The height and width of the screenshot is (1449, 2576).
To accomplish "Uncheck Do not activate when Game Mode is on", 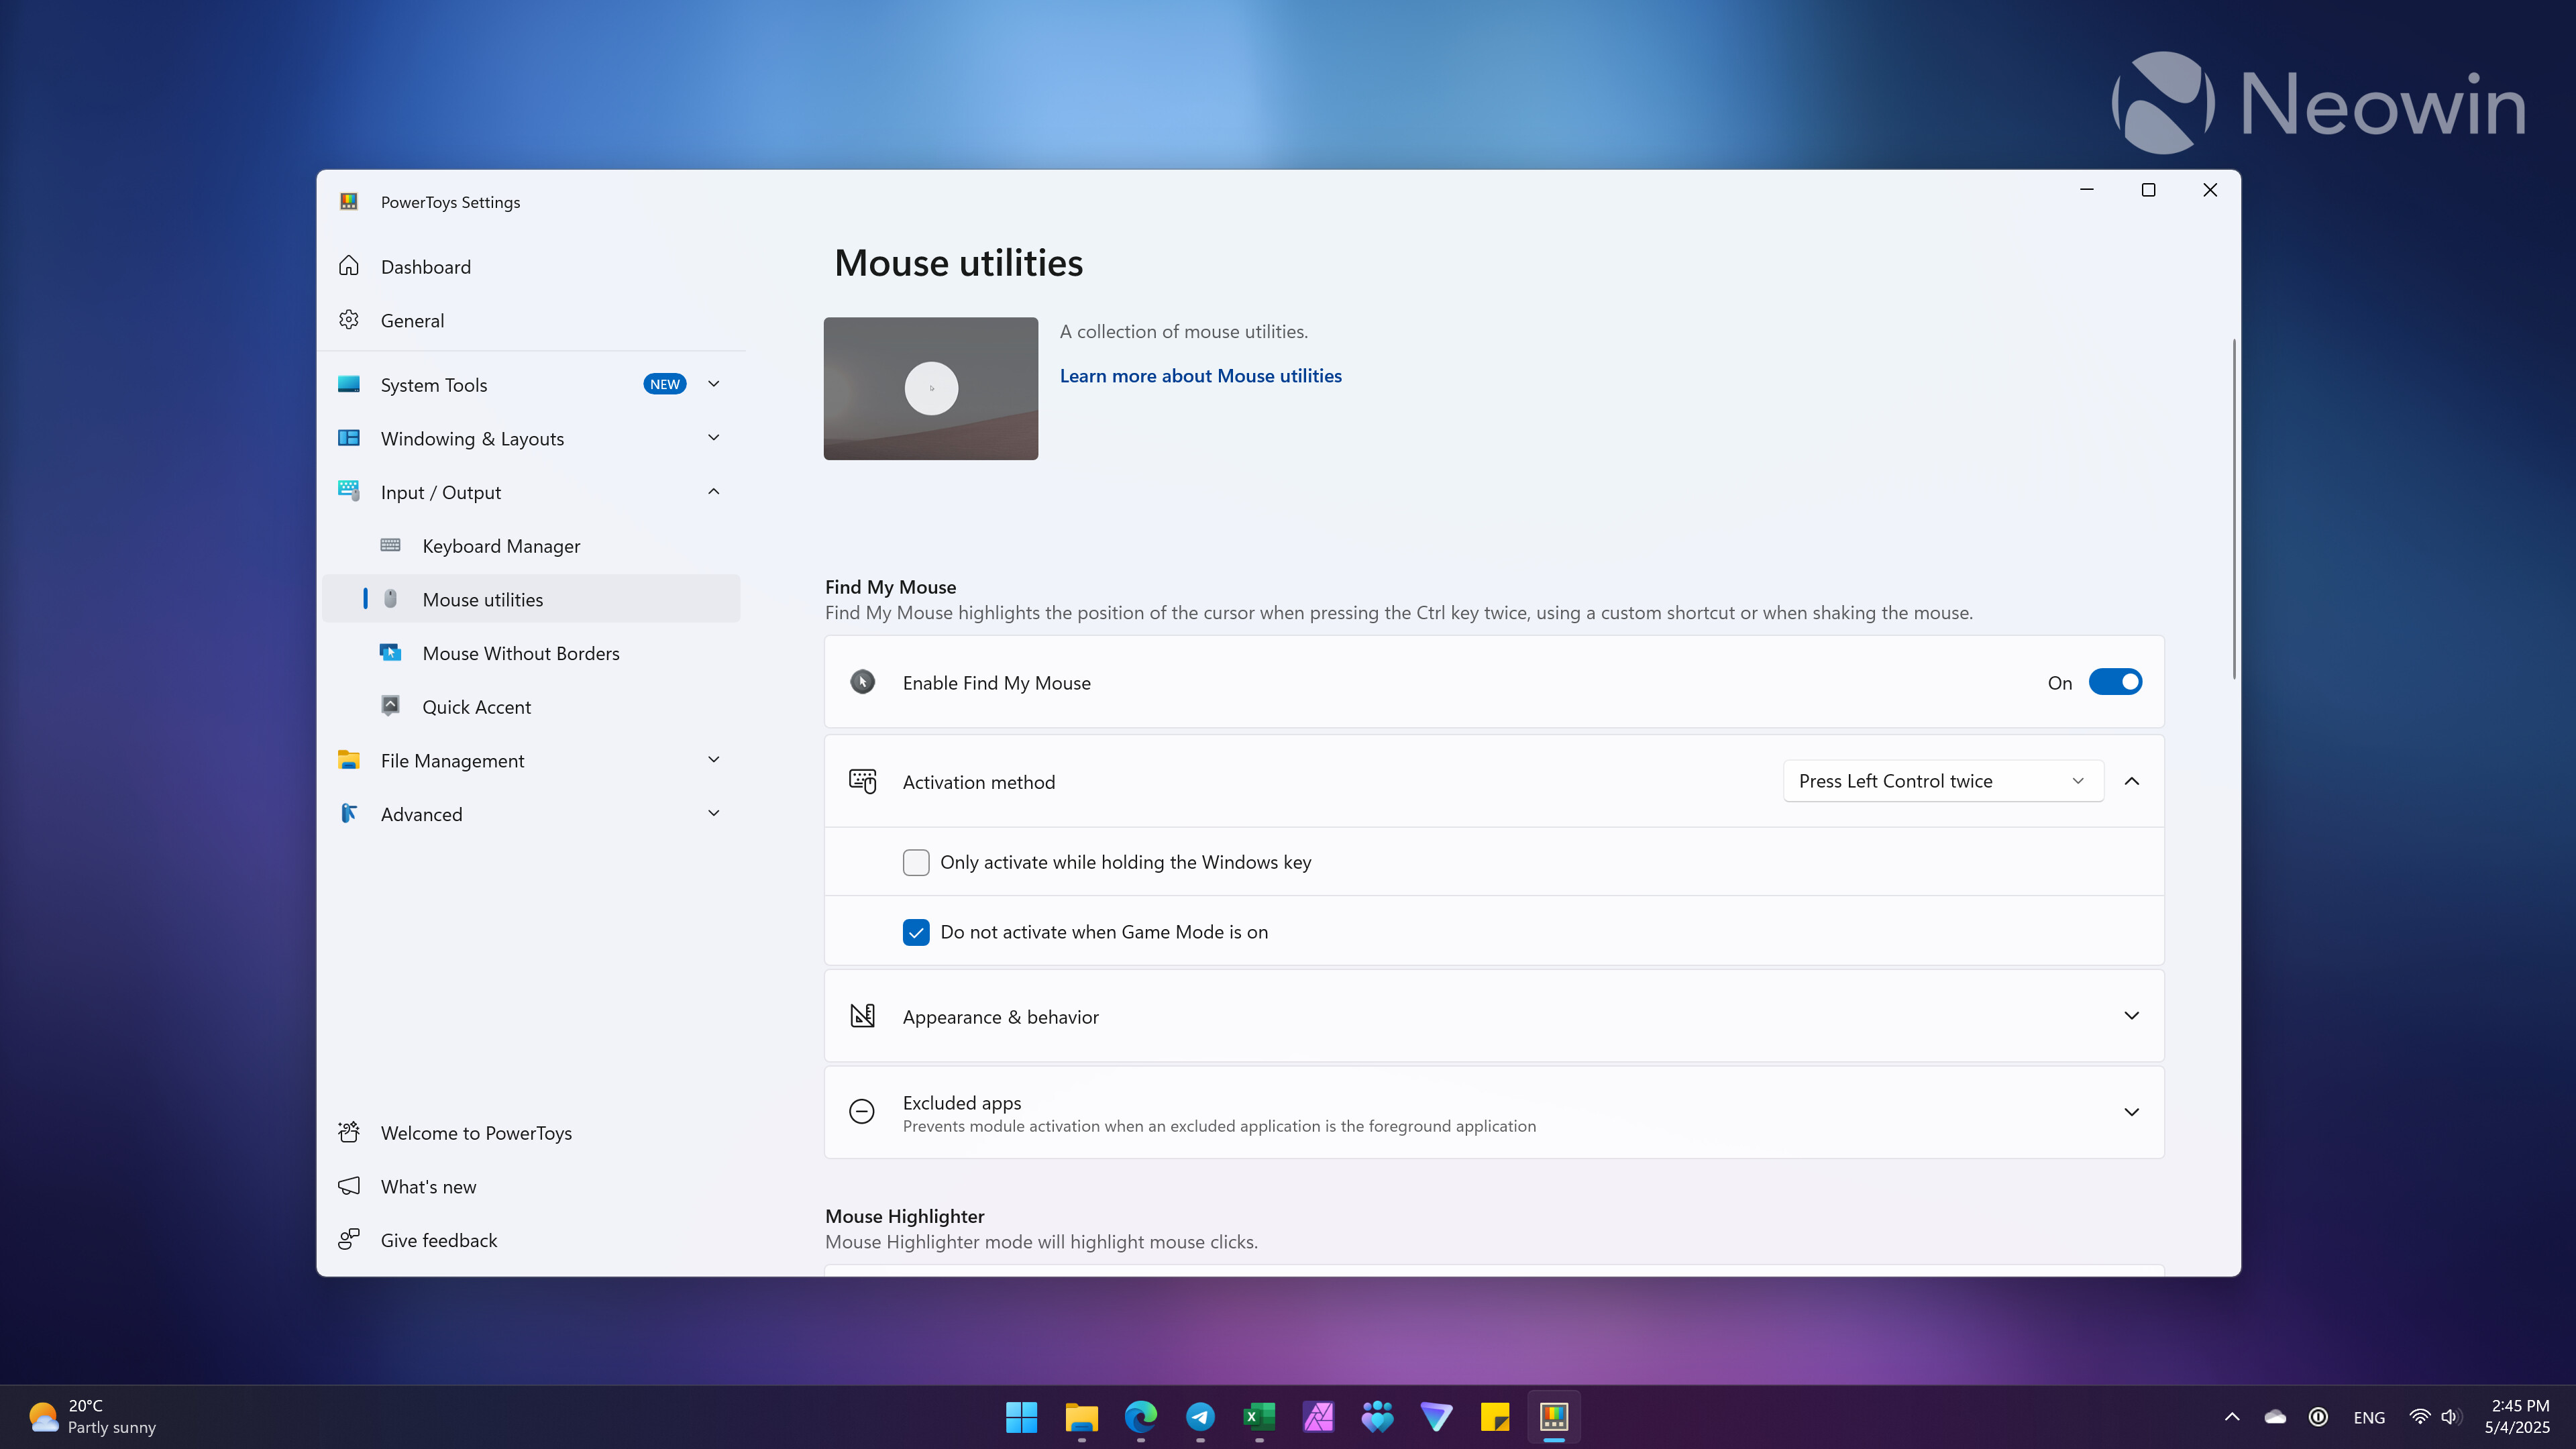I will pos(916,932).
